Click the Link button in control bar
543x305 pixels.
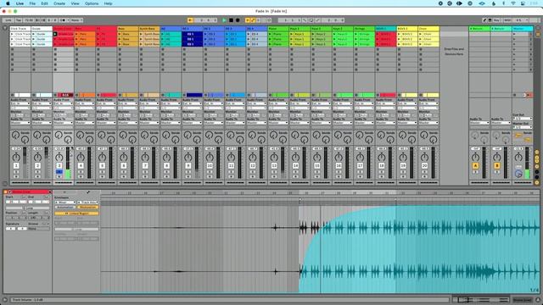[x=8, y=20]
